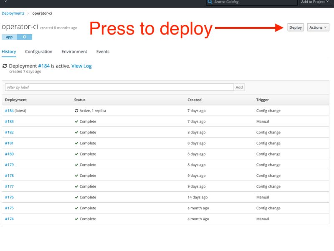
Task: Click 'Manual' trigger in row #183
Action: tap(263, 121)
